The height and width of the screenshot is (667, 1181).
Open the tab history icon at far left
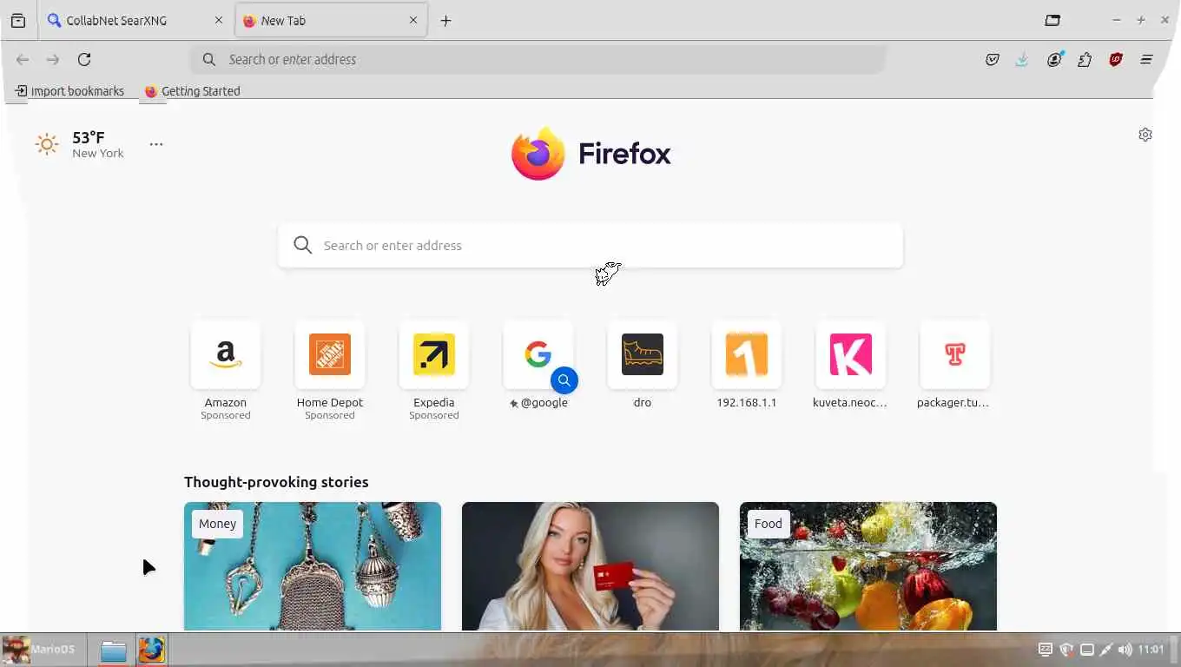click(x=18, y=21)
